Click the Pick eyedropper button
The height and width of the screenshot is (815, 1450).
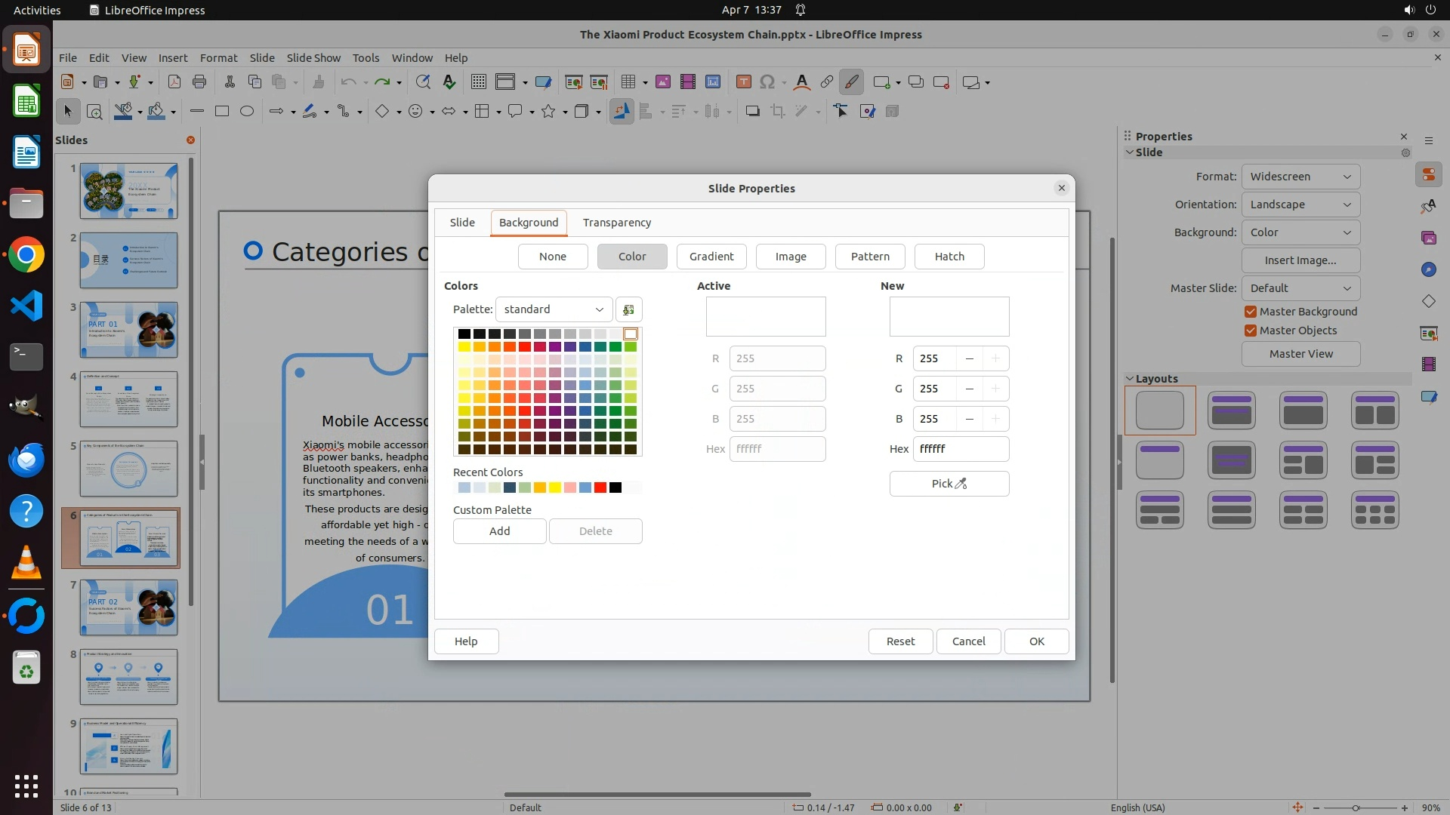[x=949, y=484]
